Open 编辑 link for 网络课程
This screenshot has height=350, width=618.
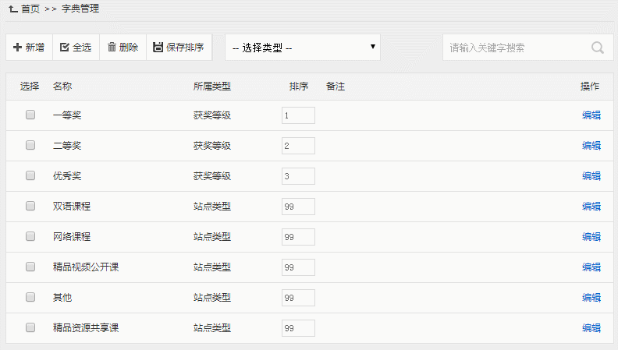click(591, 237)
